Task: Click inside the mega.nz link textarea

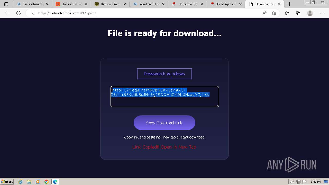Action: (x=164, y=97)
